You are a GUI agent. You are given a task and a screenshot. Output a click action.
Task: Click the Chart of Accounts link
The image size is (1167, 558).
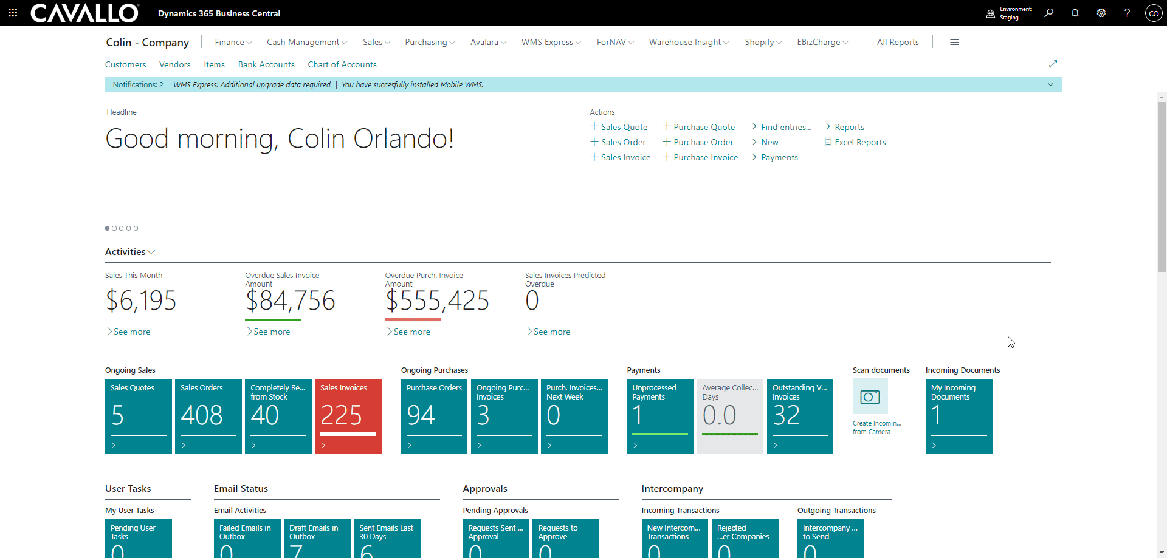(342, 64)
